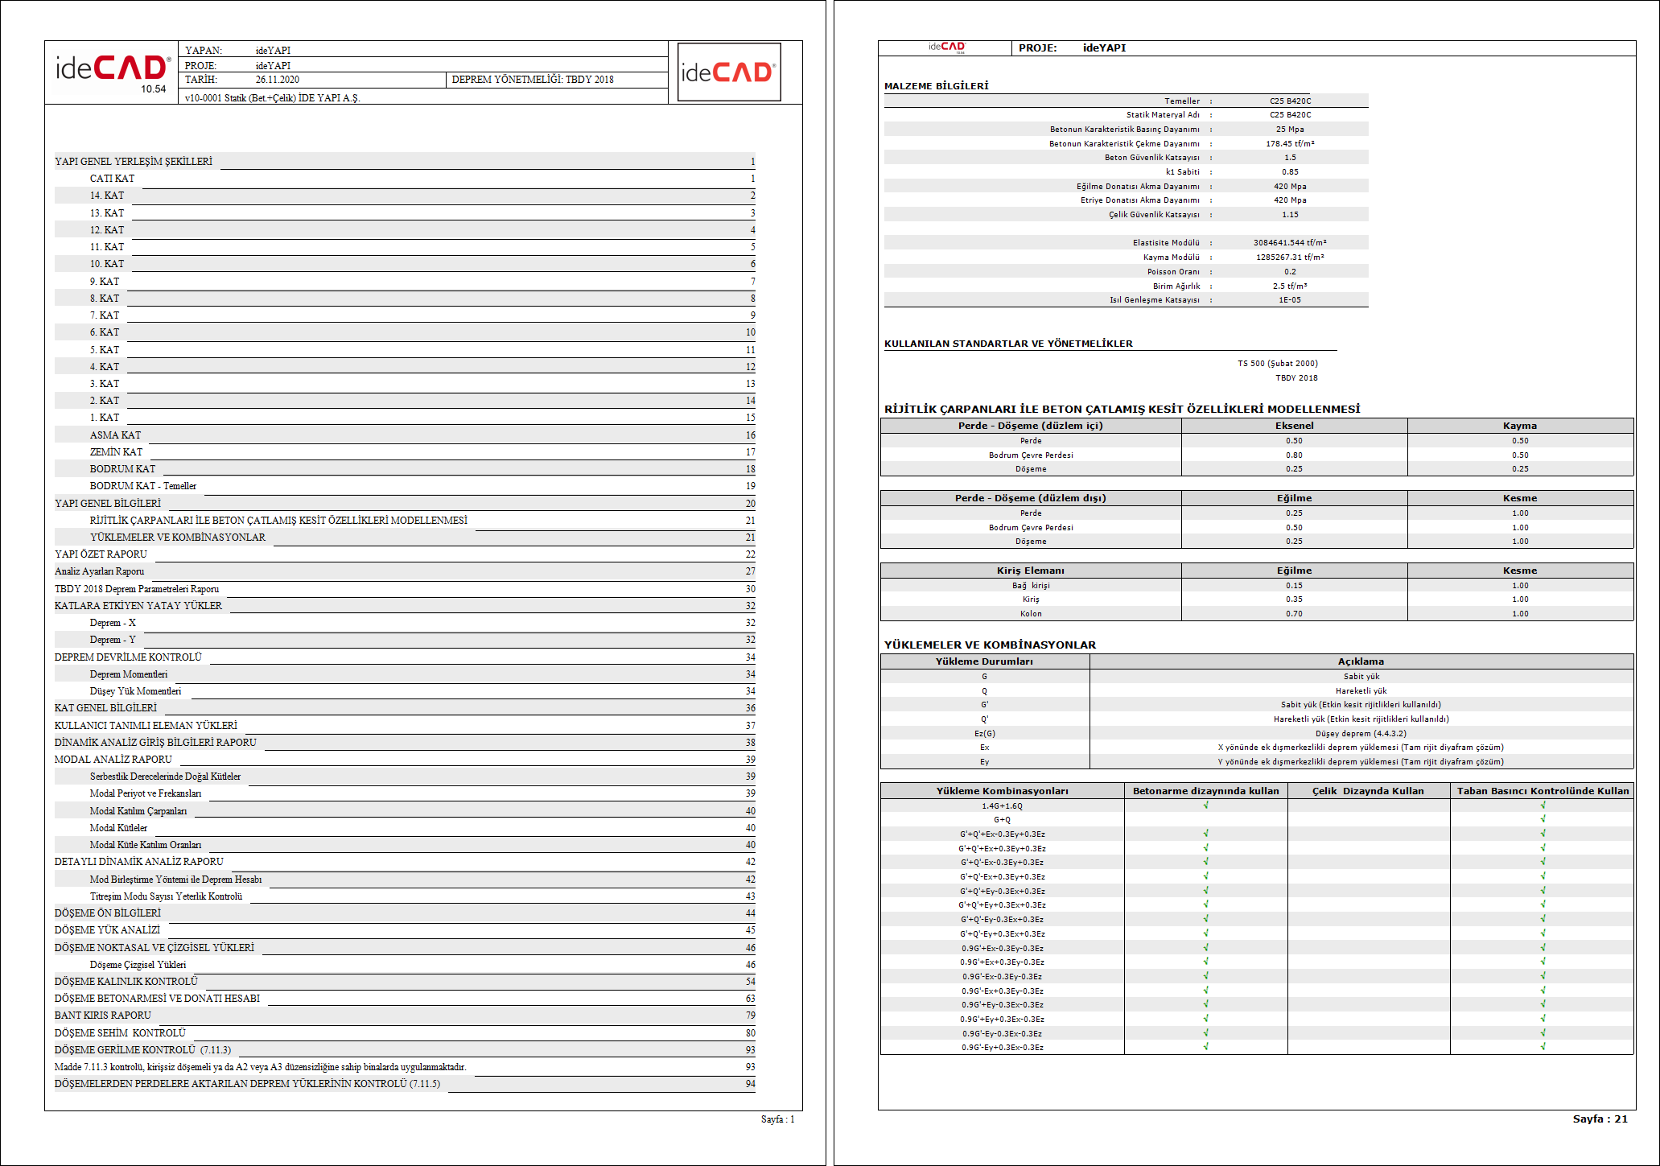Click the Sayfa : 21 page footer
Screen dimensions: 1660x1166
coord(1600,1119)
